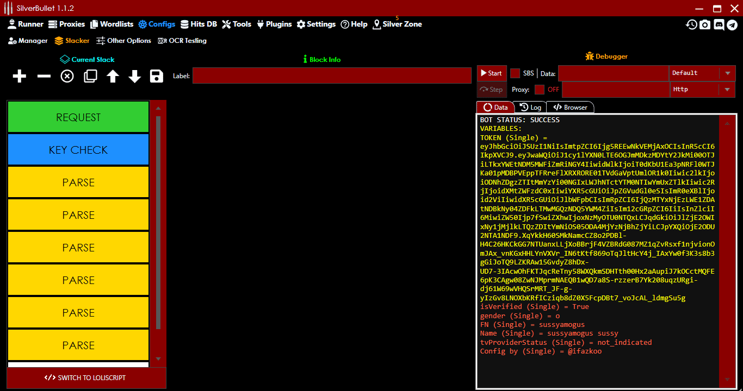Click the "gender (Single) = o" line
This screenshot has height=391, width=743.
tap(519, 316)
